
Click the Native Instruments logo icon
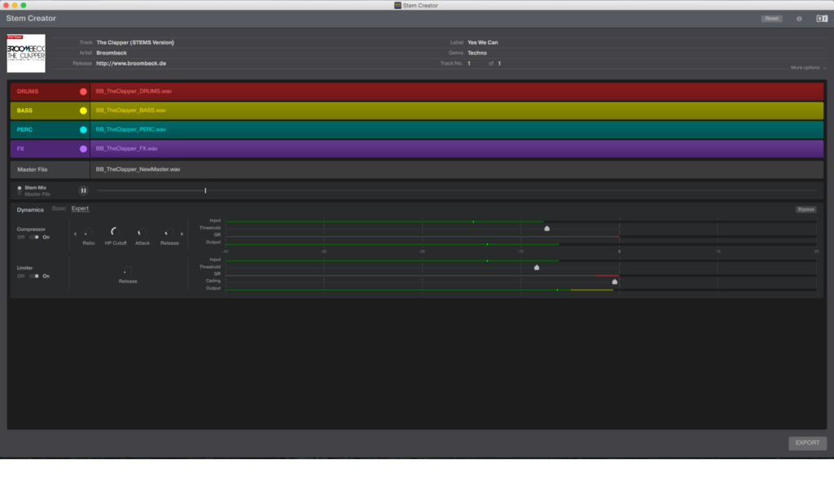tap(822, 19)
